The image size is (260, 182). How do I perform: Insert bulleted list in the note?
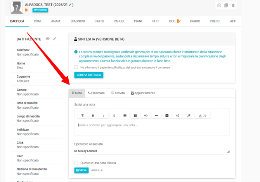(125, 116)
